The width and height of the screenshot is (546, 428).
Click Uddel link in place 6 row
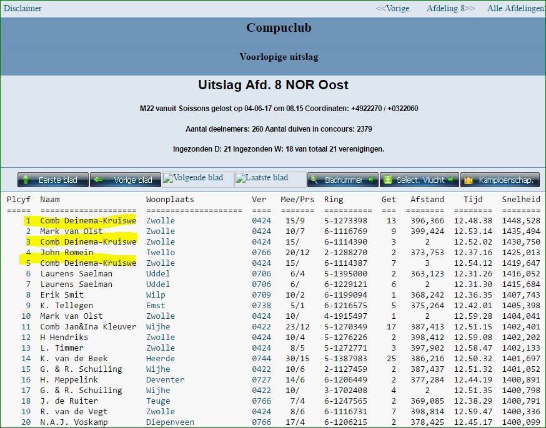click(x=158, y=274)
